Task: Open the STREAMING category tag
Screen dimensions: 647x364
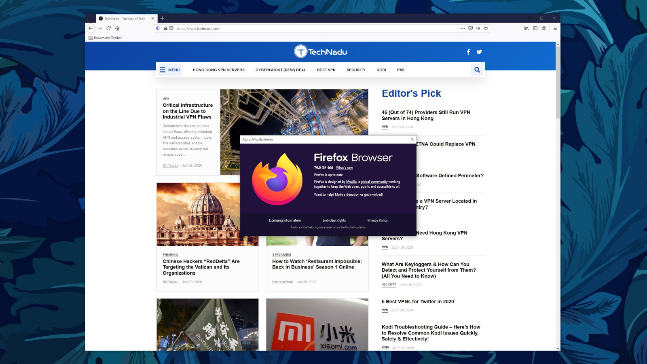Action: pyautogui.click(x=282, y=255)
